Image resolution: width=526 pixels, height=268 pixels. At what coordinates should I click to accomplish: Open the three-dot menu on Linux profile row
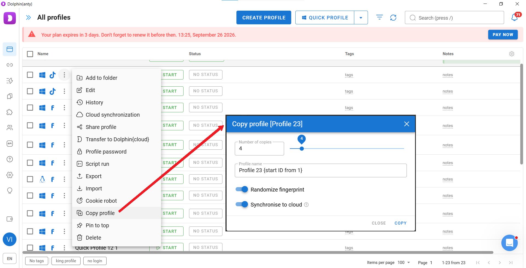(x=64, y=179)
